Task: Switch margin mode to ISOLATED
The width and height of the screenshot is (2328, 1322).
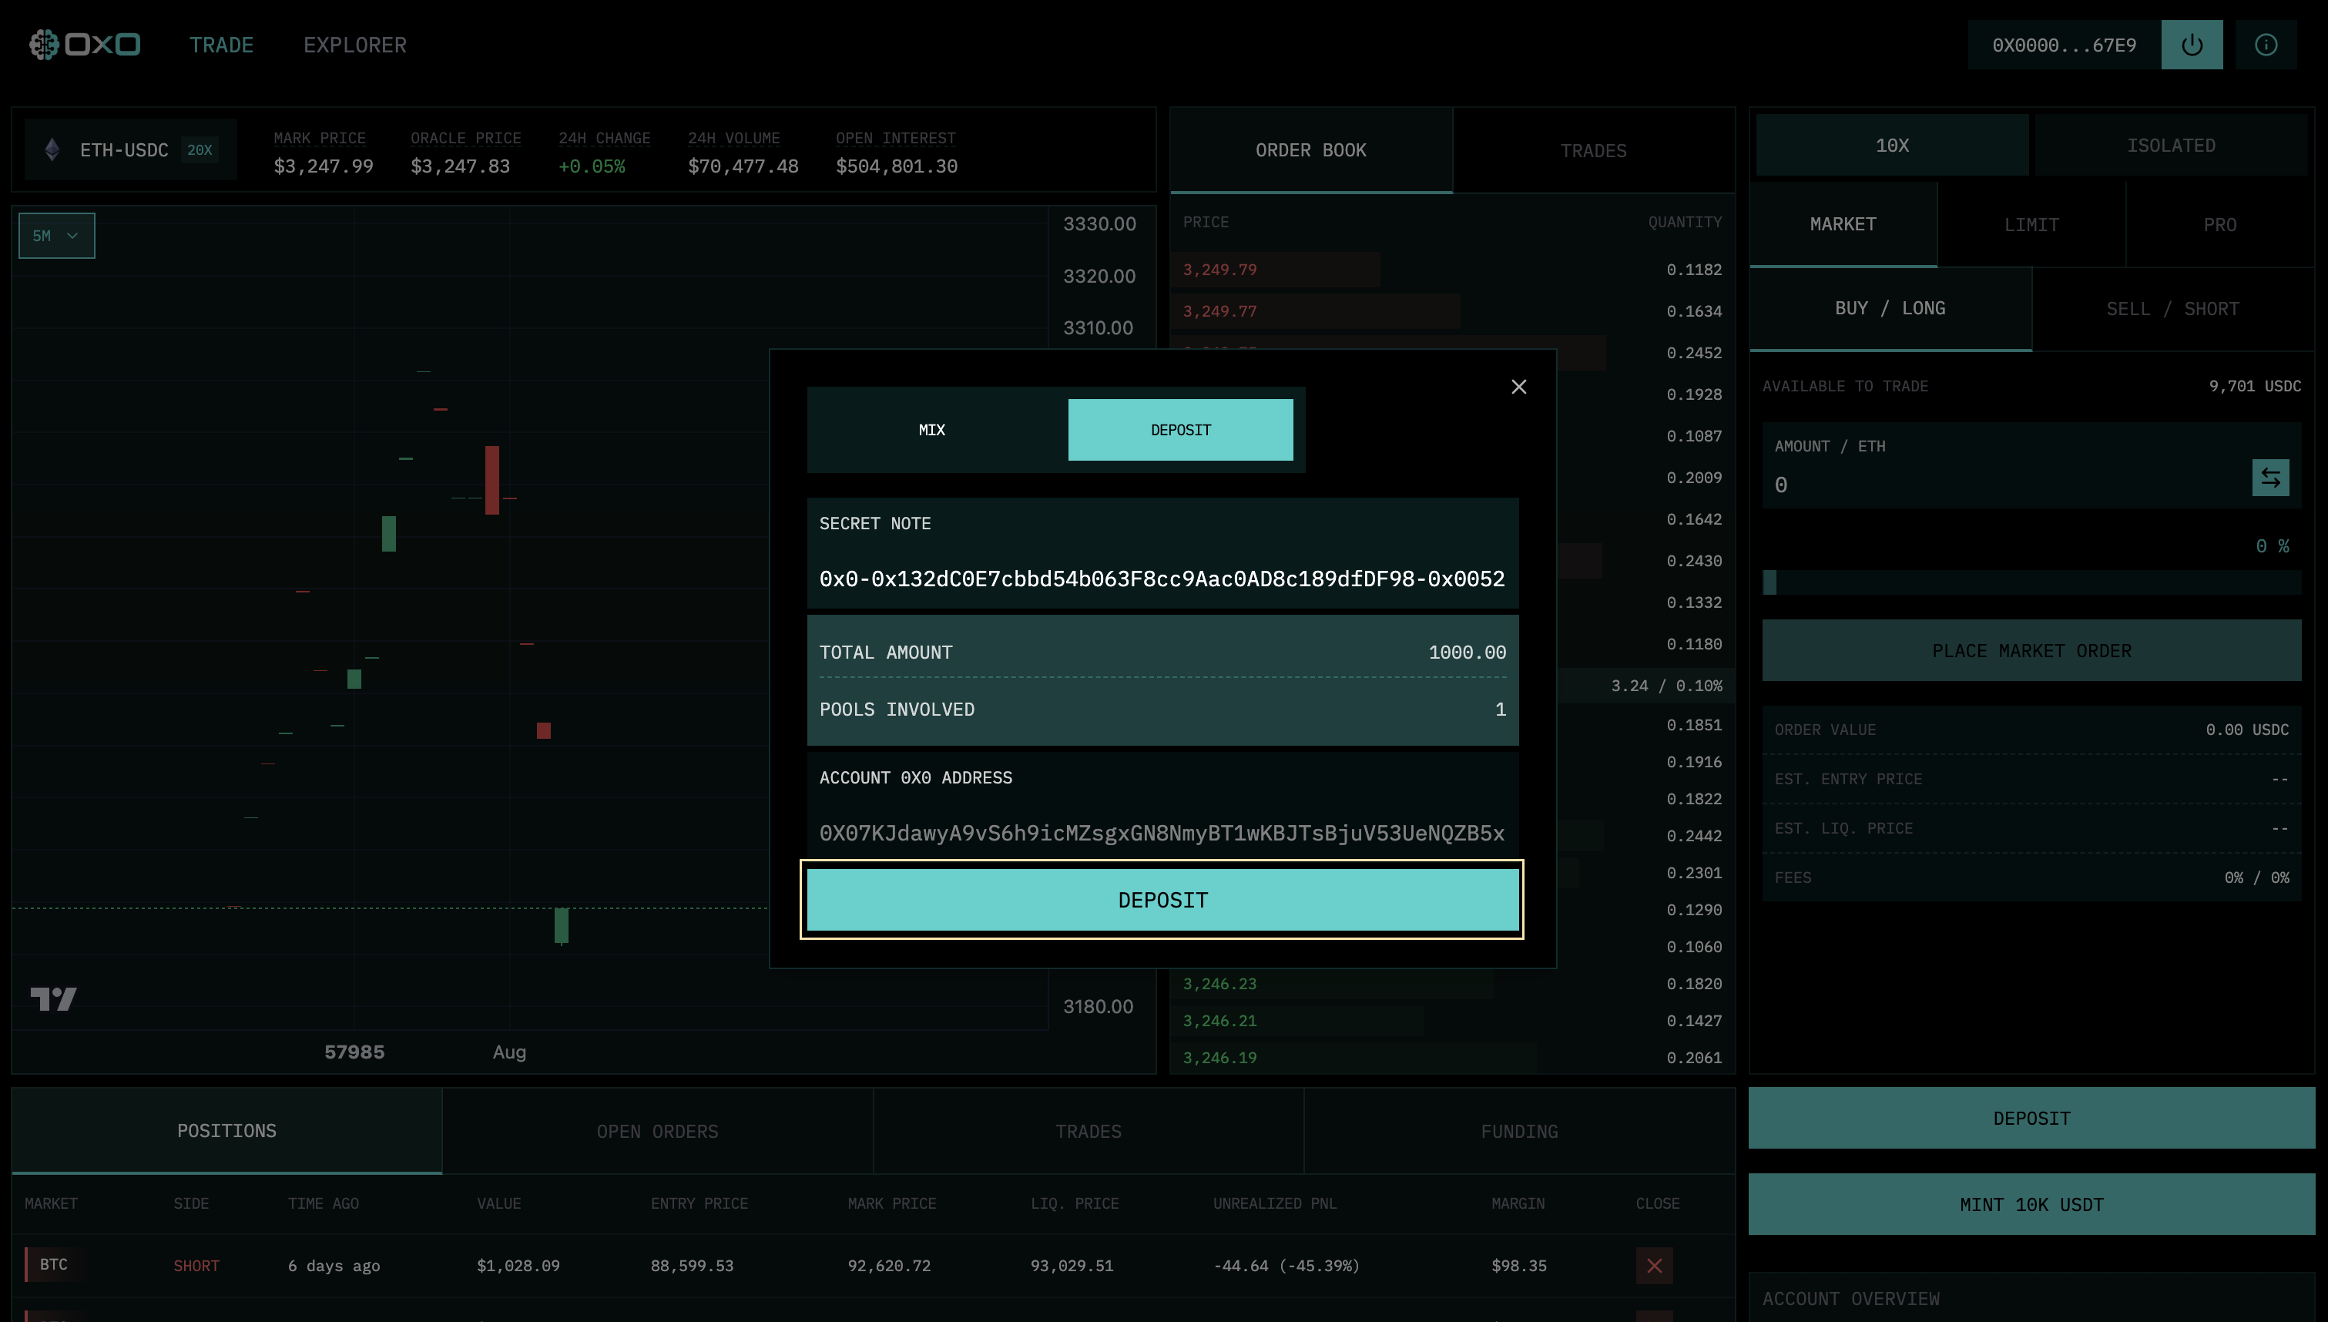Action: (2171, 143)
